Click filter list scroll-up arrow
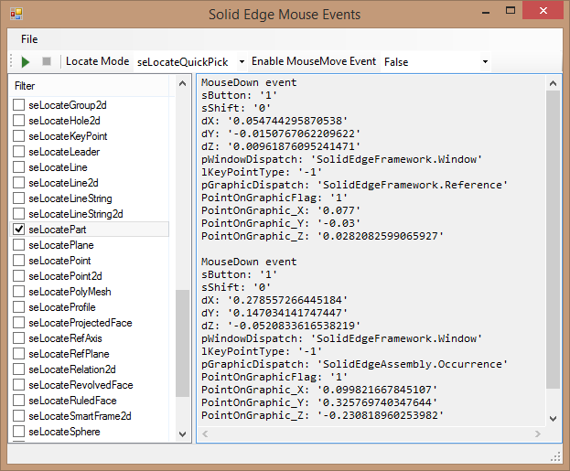This screenshot has width=570, height=471. point(182,83)
